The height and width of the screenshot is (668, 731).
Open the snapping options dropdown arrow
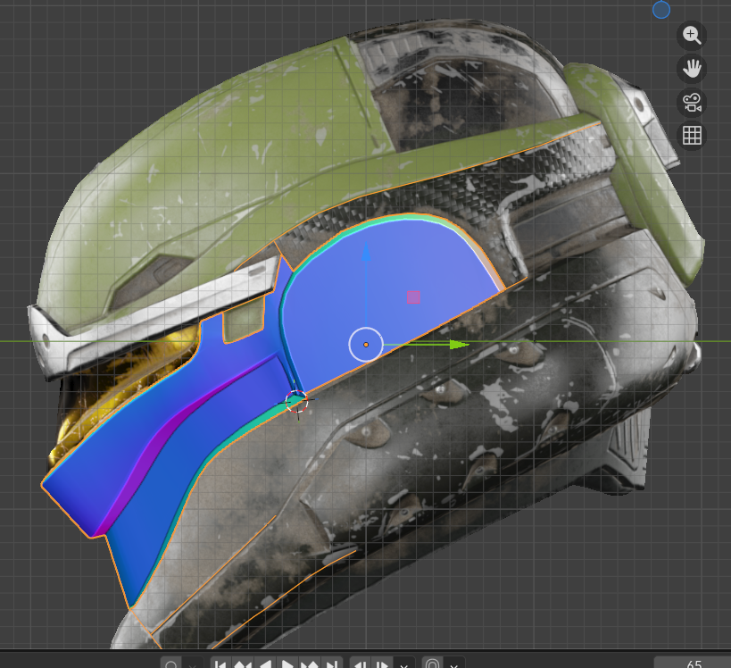pos(456,664)
